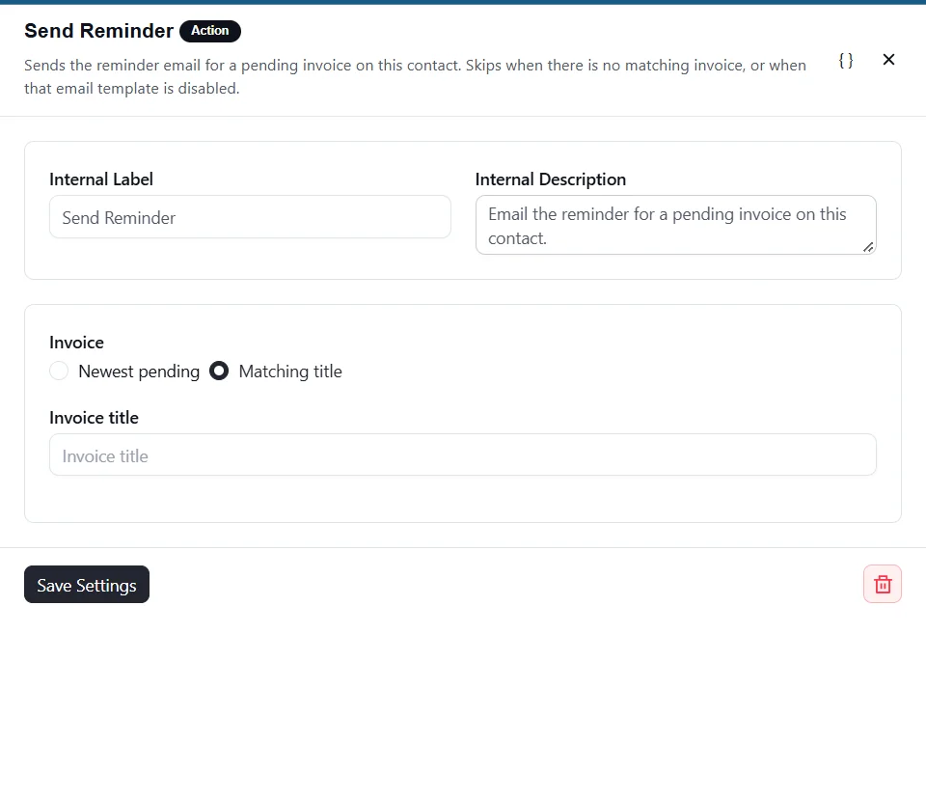Focus the Internal Description text area

click(x=675, y=225)
